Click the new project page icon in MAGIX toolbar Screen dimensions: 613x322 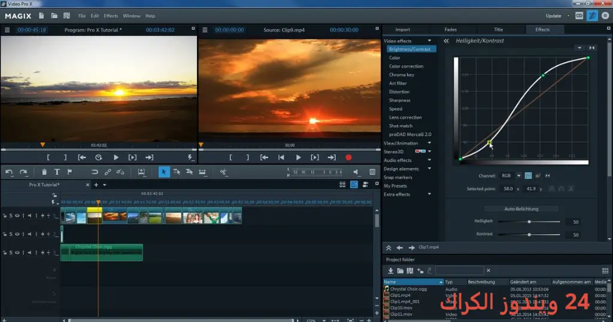click(x=41, y=16)
